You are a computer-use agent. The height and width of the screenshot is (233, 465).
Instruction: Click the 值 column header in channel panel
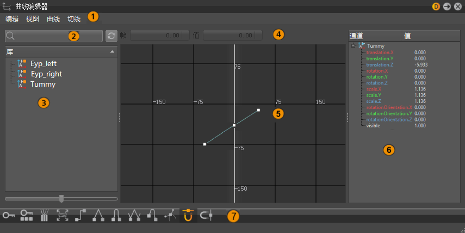click(431, 36)
